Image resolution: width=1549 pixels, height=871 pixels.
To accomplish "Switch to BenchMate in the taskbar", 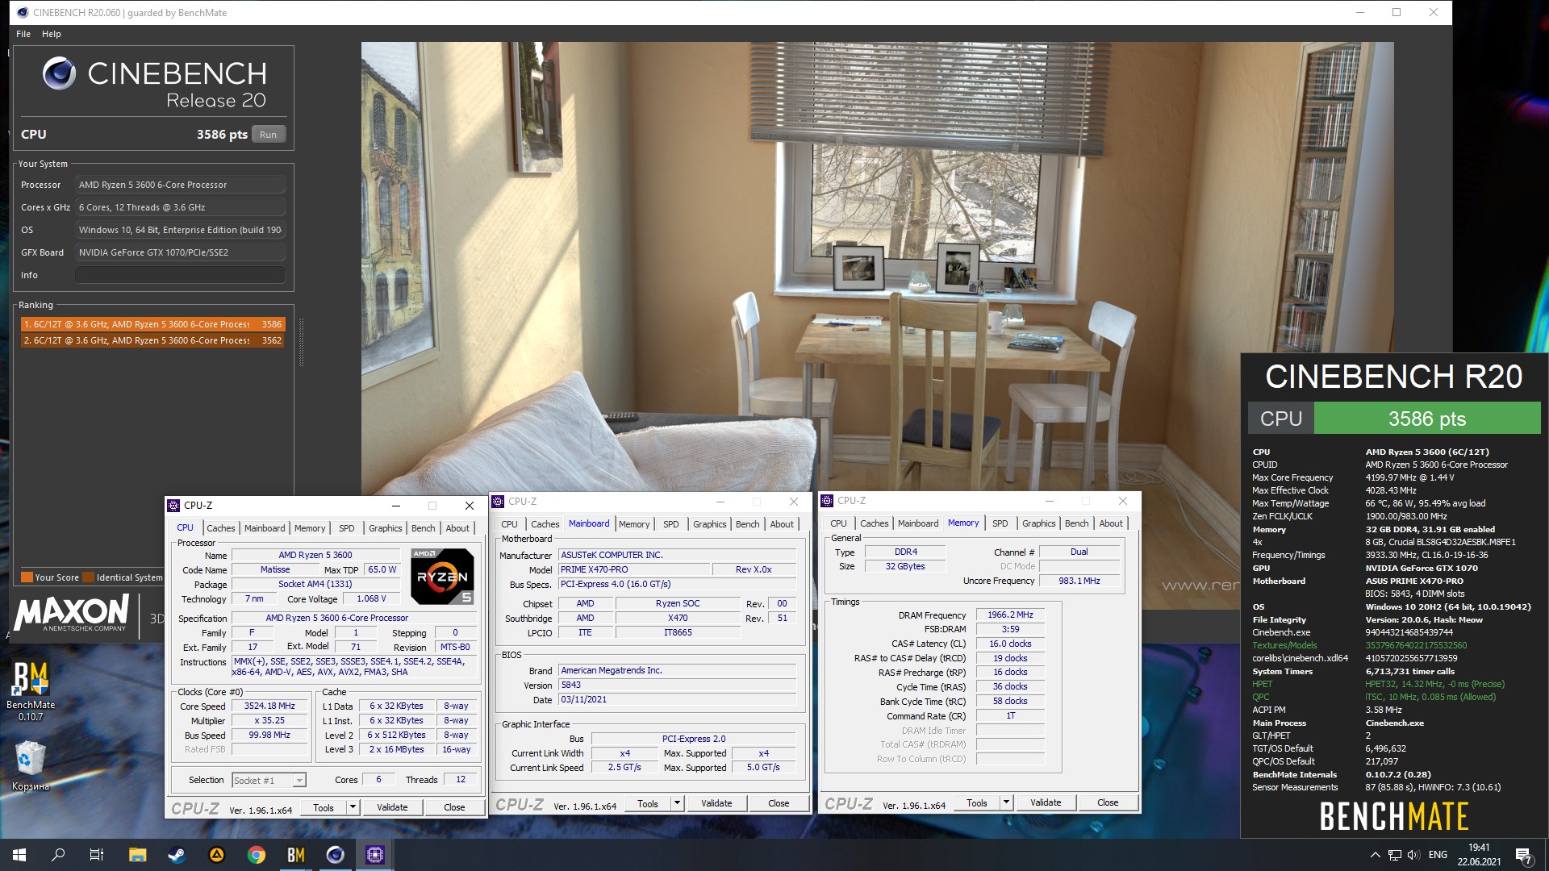I will (x=296, y=855).
